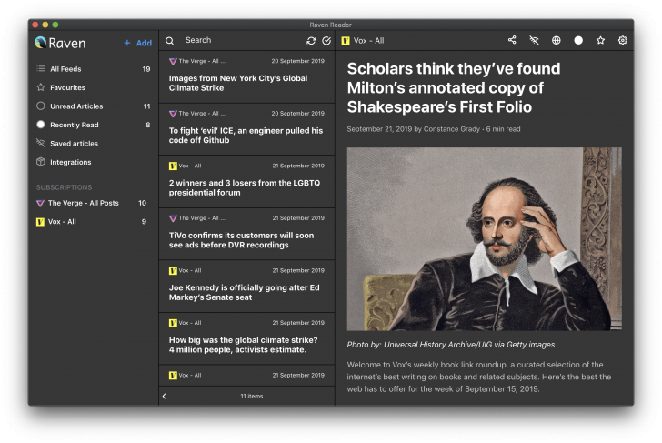Open the Favourites section
This screenshot has width=662, height=443.
[93, 87]
